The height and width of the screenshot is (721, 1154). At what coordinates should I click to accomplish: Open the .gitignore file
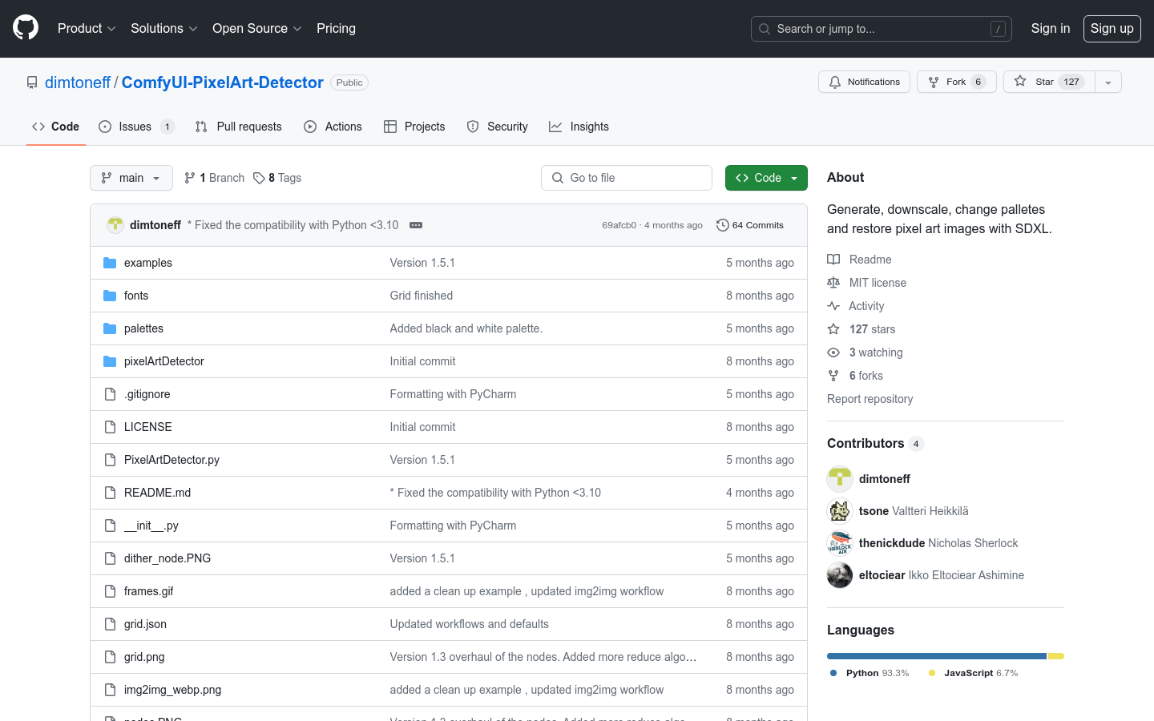pyautogui.click(x=147, y=394)
